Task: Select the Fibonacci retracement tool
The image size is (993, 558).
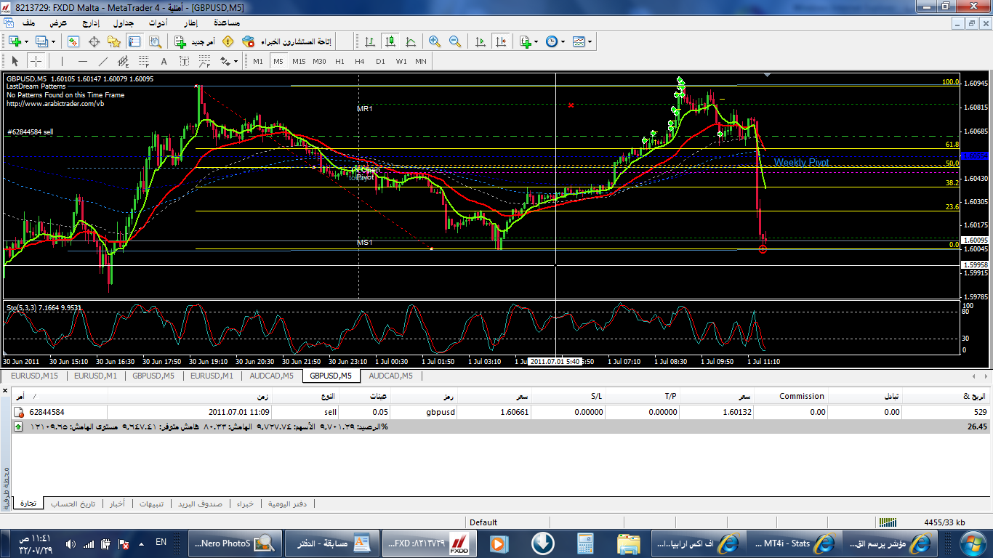Action: point(143,61)
